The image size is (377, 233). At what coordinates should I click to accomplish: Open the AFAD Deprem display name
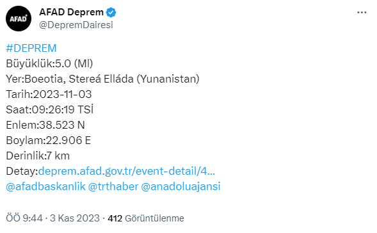click(71, 12)
